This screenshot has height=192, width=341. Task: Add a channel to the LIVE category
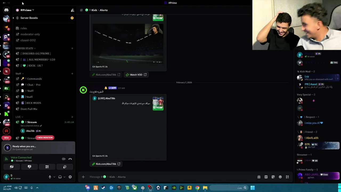[72, 117]
